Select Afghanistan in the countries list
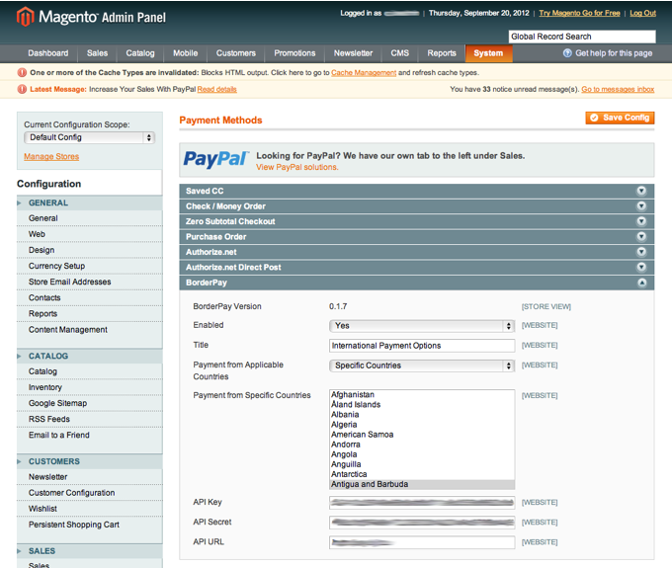This screenshot has height=568, width=672. 422,394
